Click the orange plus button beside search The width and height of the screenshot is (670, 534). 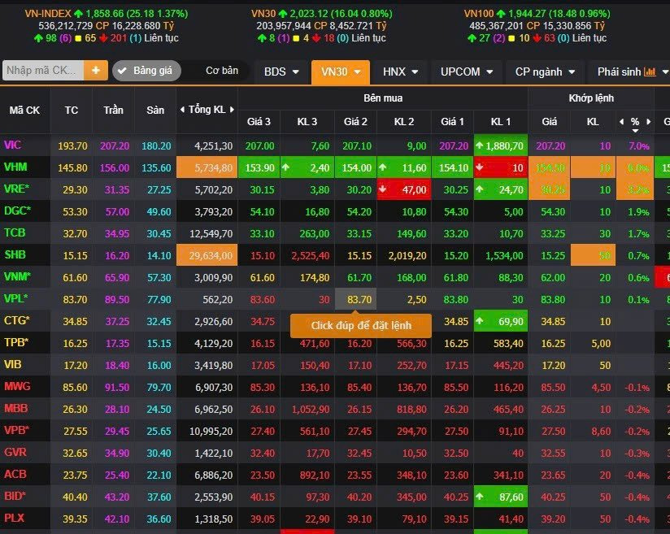(95, 71)
